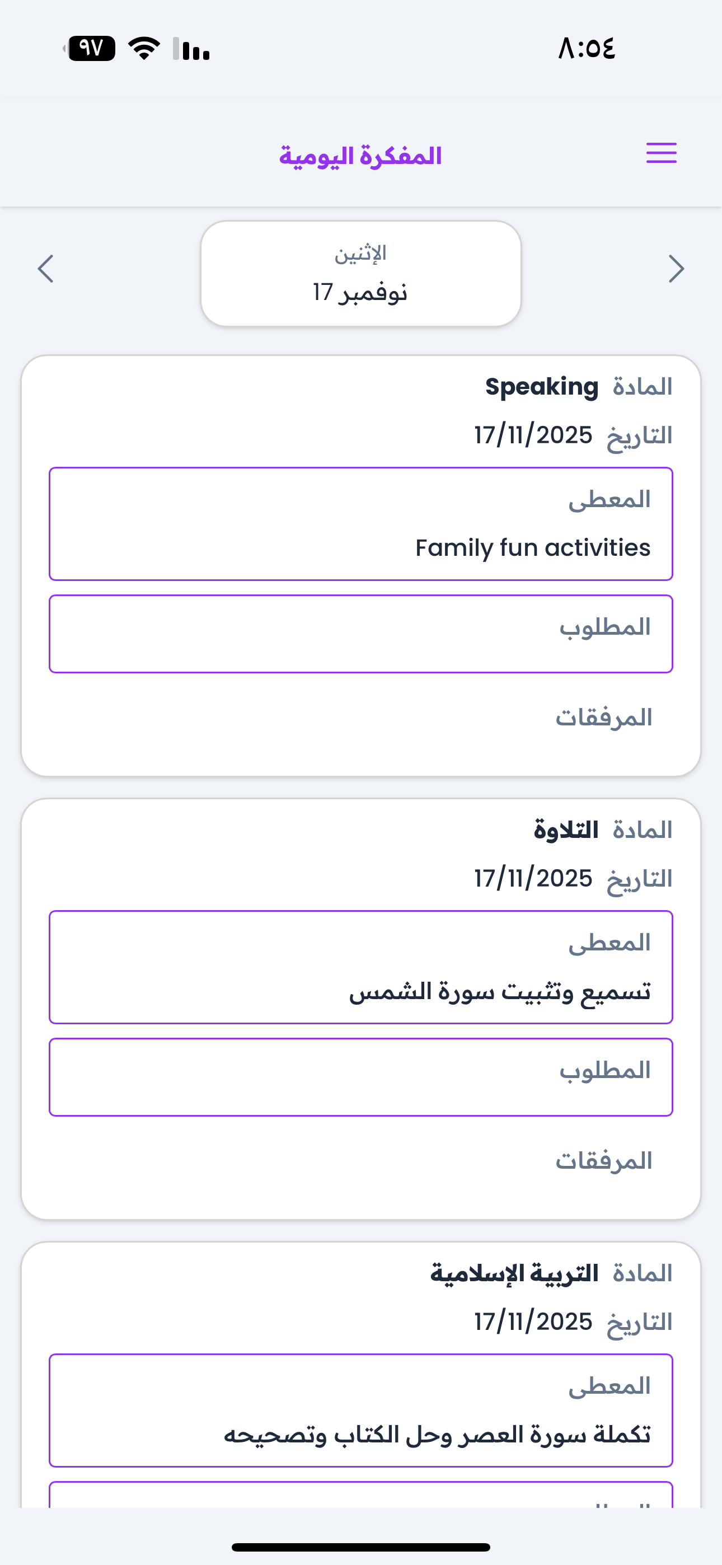The width and height of the screenshot is (722, 1565).
Task: Open تسميع وتثبيت سورة الشمس box
Action: tap(360, 967)
